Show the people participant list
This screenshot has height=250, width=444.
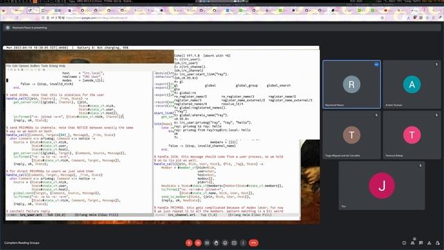coord(413,243)
